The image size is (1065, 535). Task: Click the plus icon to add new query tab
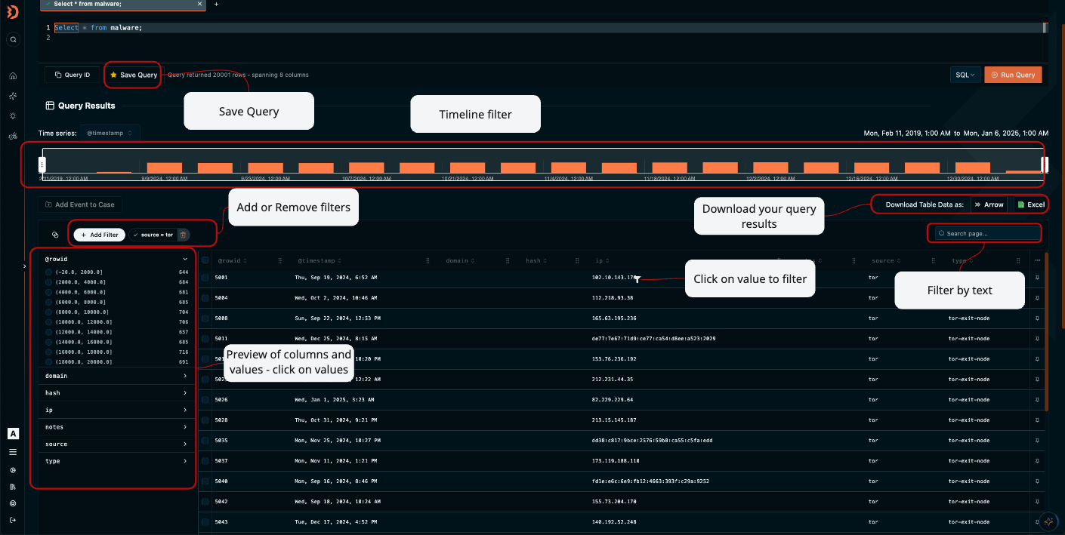tap(217, 4)
